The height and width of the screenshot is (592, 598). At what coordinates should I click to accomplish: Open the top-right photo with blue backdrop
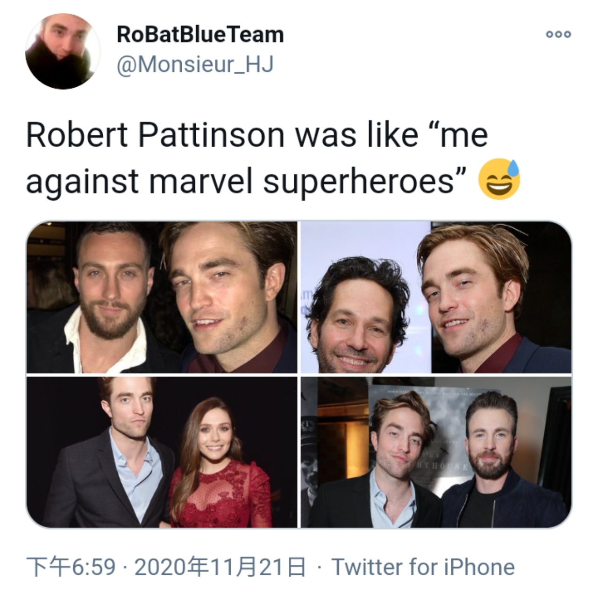click(436, 297)
